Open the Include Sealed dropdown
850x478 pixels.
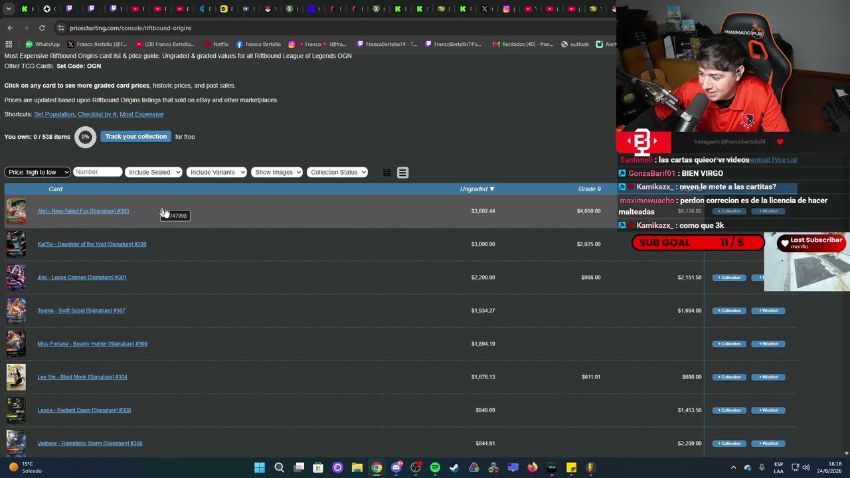click(x=153, y=173)
